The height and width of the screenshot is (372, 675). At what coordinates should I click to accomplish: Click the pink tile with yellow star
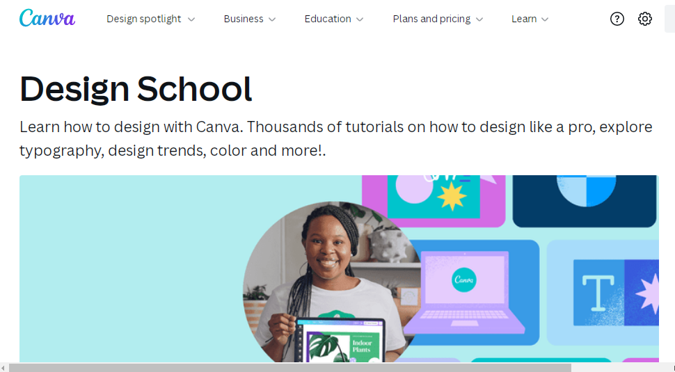(x=434, y=201)
